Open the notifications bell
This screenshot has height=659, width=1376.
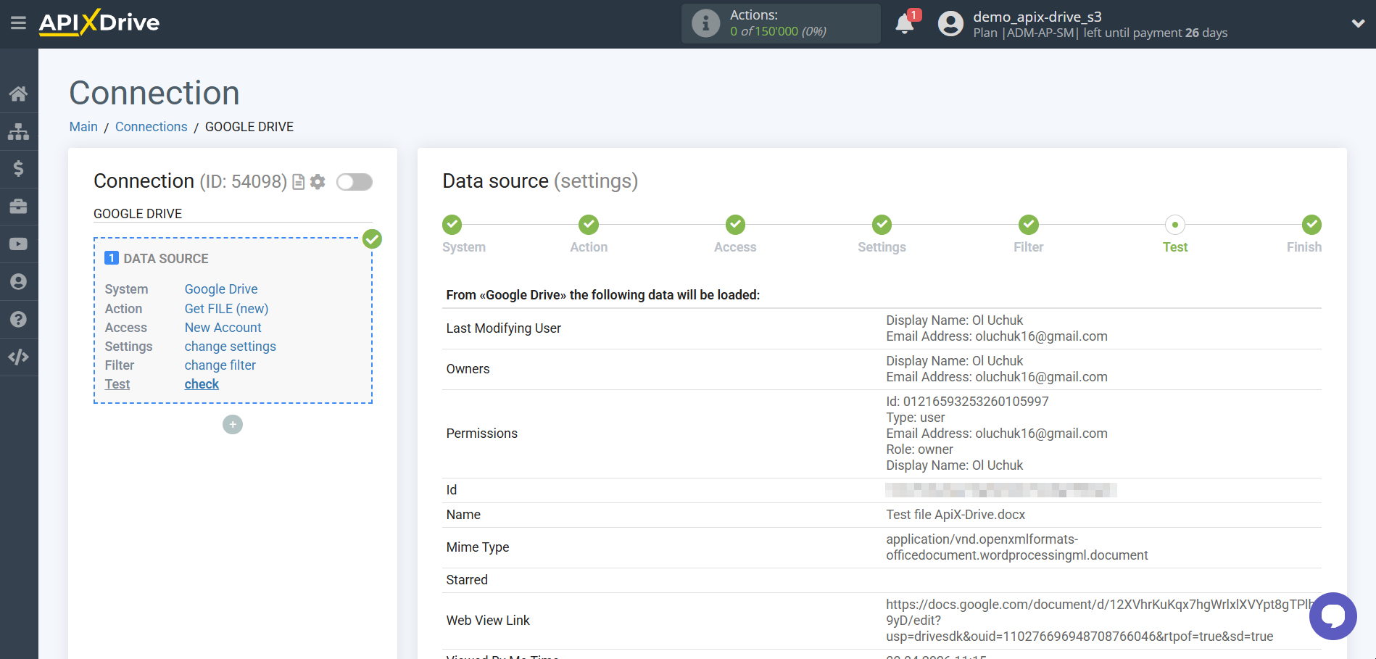(905, 24)
